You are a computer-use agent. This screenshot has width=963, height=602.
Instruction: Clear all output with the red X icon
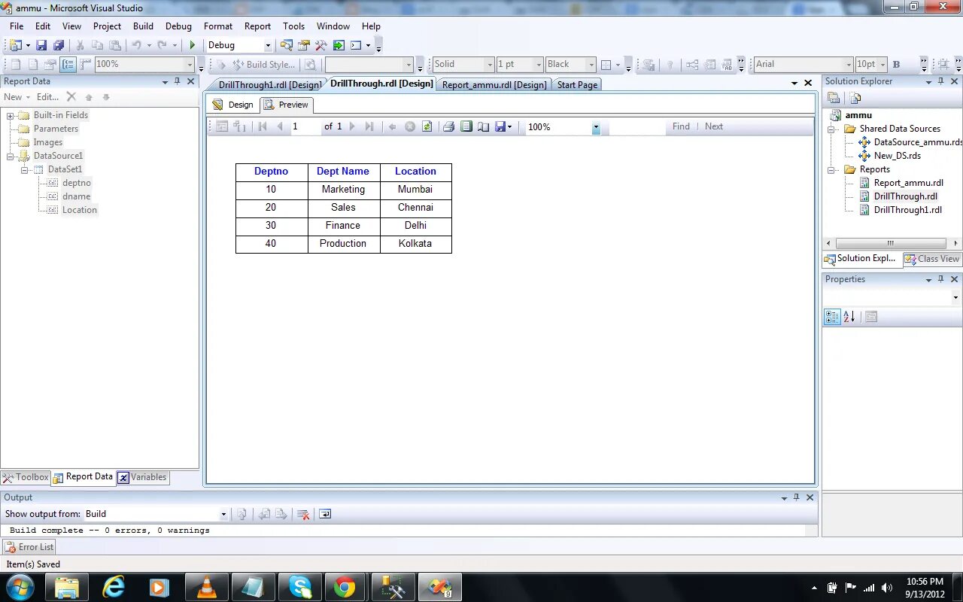coord(303,514)
